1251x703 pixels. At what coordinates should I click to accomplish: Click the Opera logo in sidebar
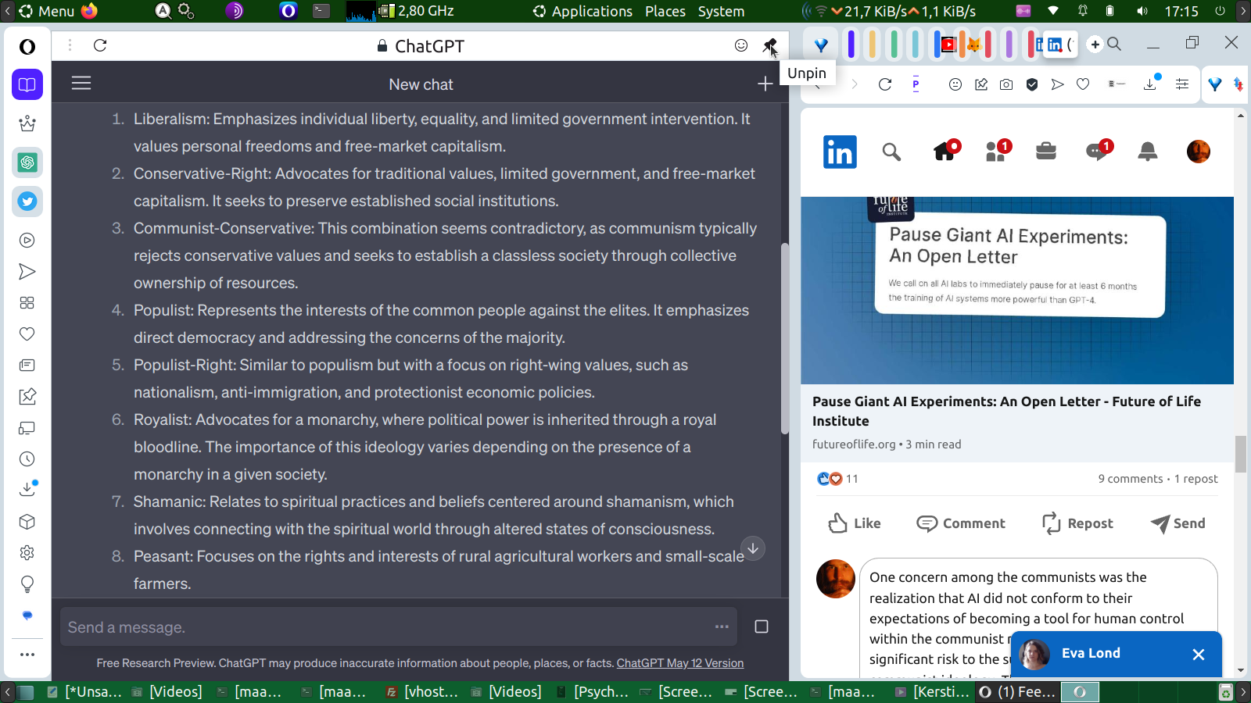coord(27,47)
